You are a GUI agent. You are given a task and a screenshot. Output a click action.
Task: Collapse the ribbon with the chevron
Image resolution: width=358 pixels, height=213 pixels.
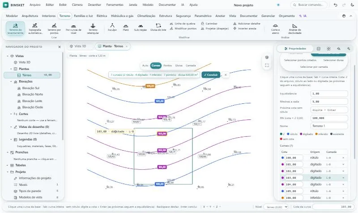[351, 16]
